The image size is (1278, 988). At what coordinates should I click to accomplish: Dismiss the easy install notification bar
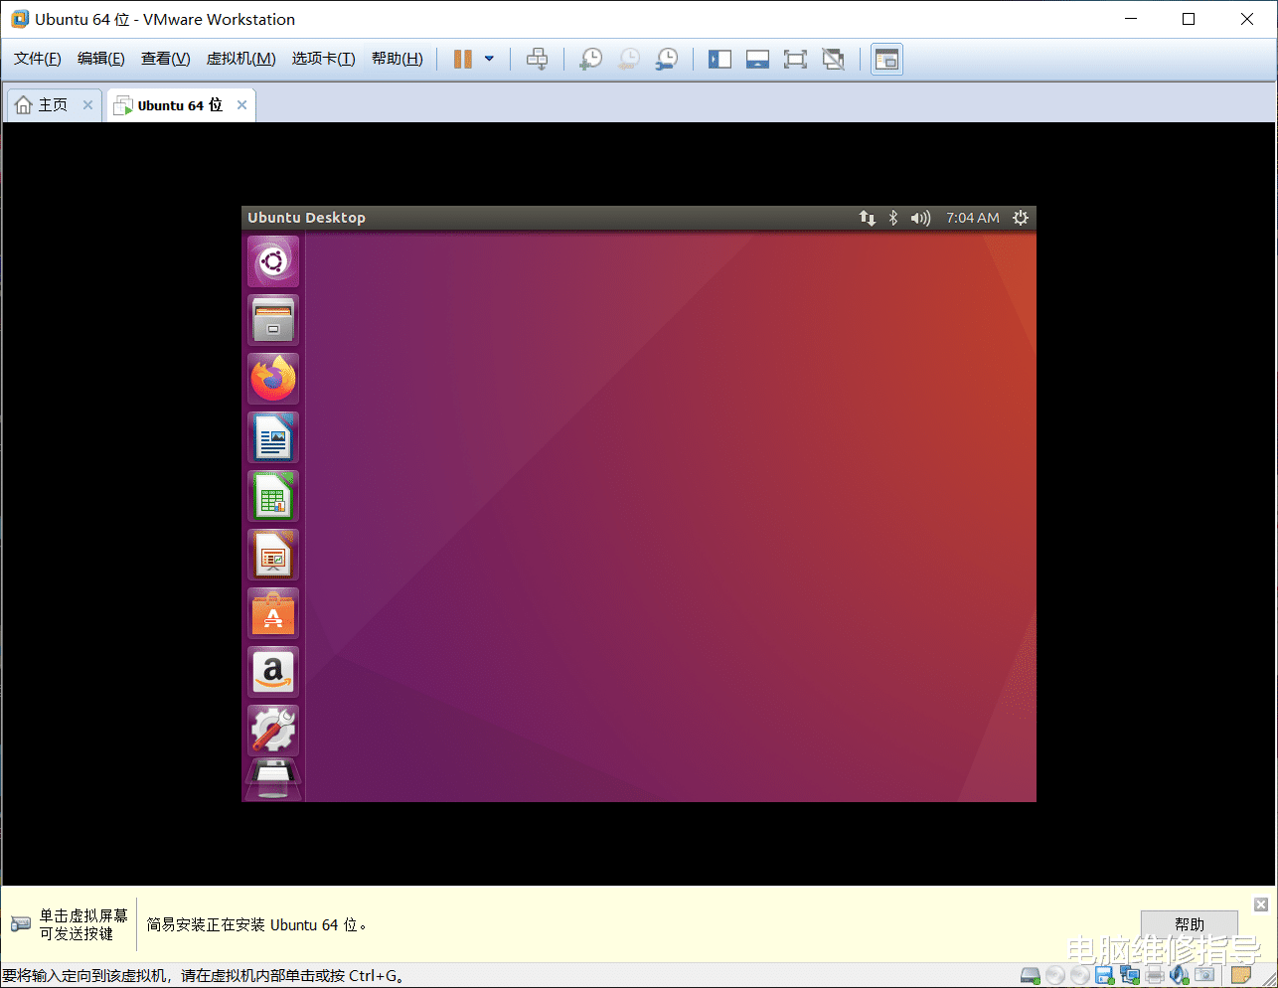click(1261, 905)
